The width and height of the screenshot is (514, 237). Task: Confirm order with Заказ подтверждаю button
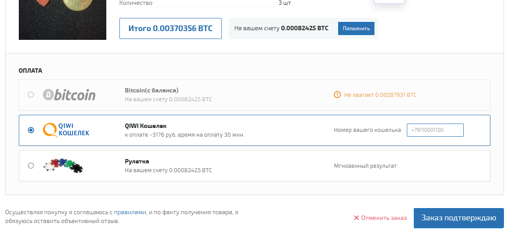pyautogui.click(x=458, y=218)
